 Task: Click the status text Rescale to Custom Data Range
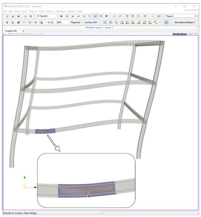tap(20, 213)
